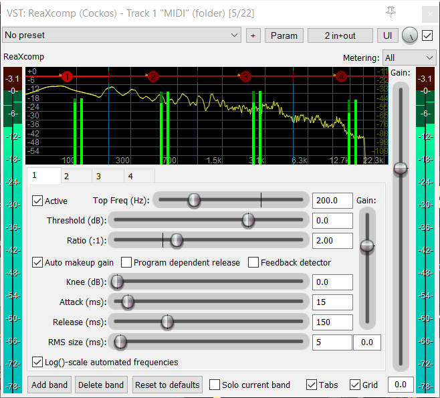Click the Threshold slider handle
440x398 pixels.
tap(248, 220)
